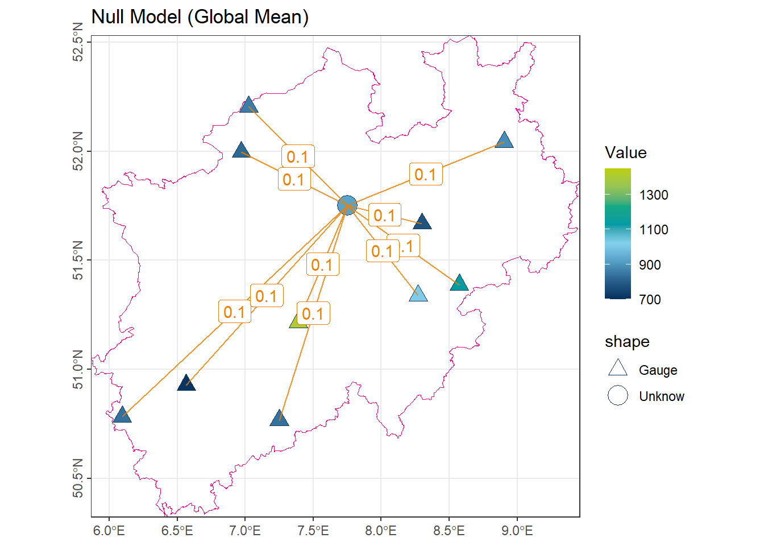
Task: Select the southwestern-most gauge triangle near 6.0°E
Action: (x=122, y=416)
